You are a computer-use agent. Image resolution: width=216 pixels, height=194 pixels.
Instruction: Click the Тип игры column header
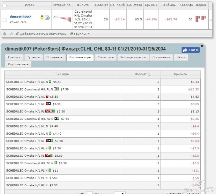[63, 74]
